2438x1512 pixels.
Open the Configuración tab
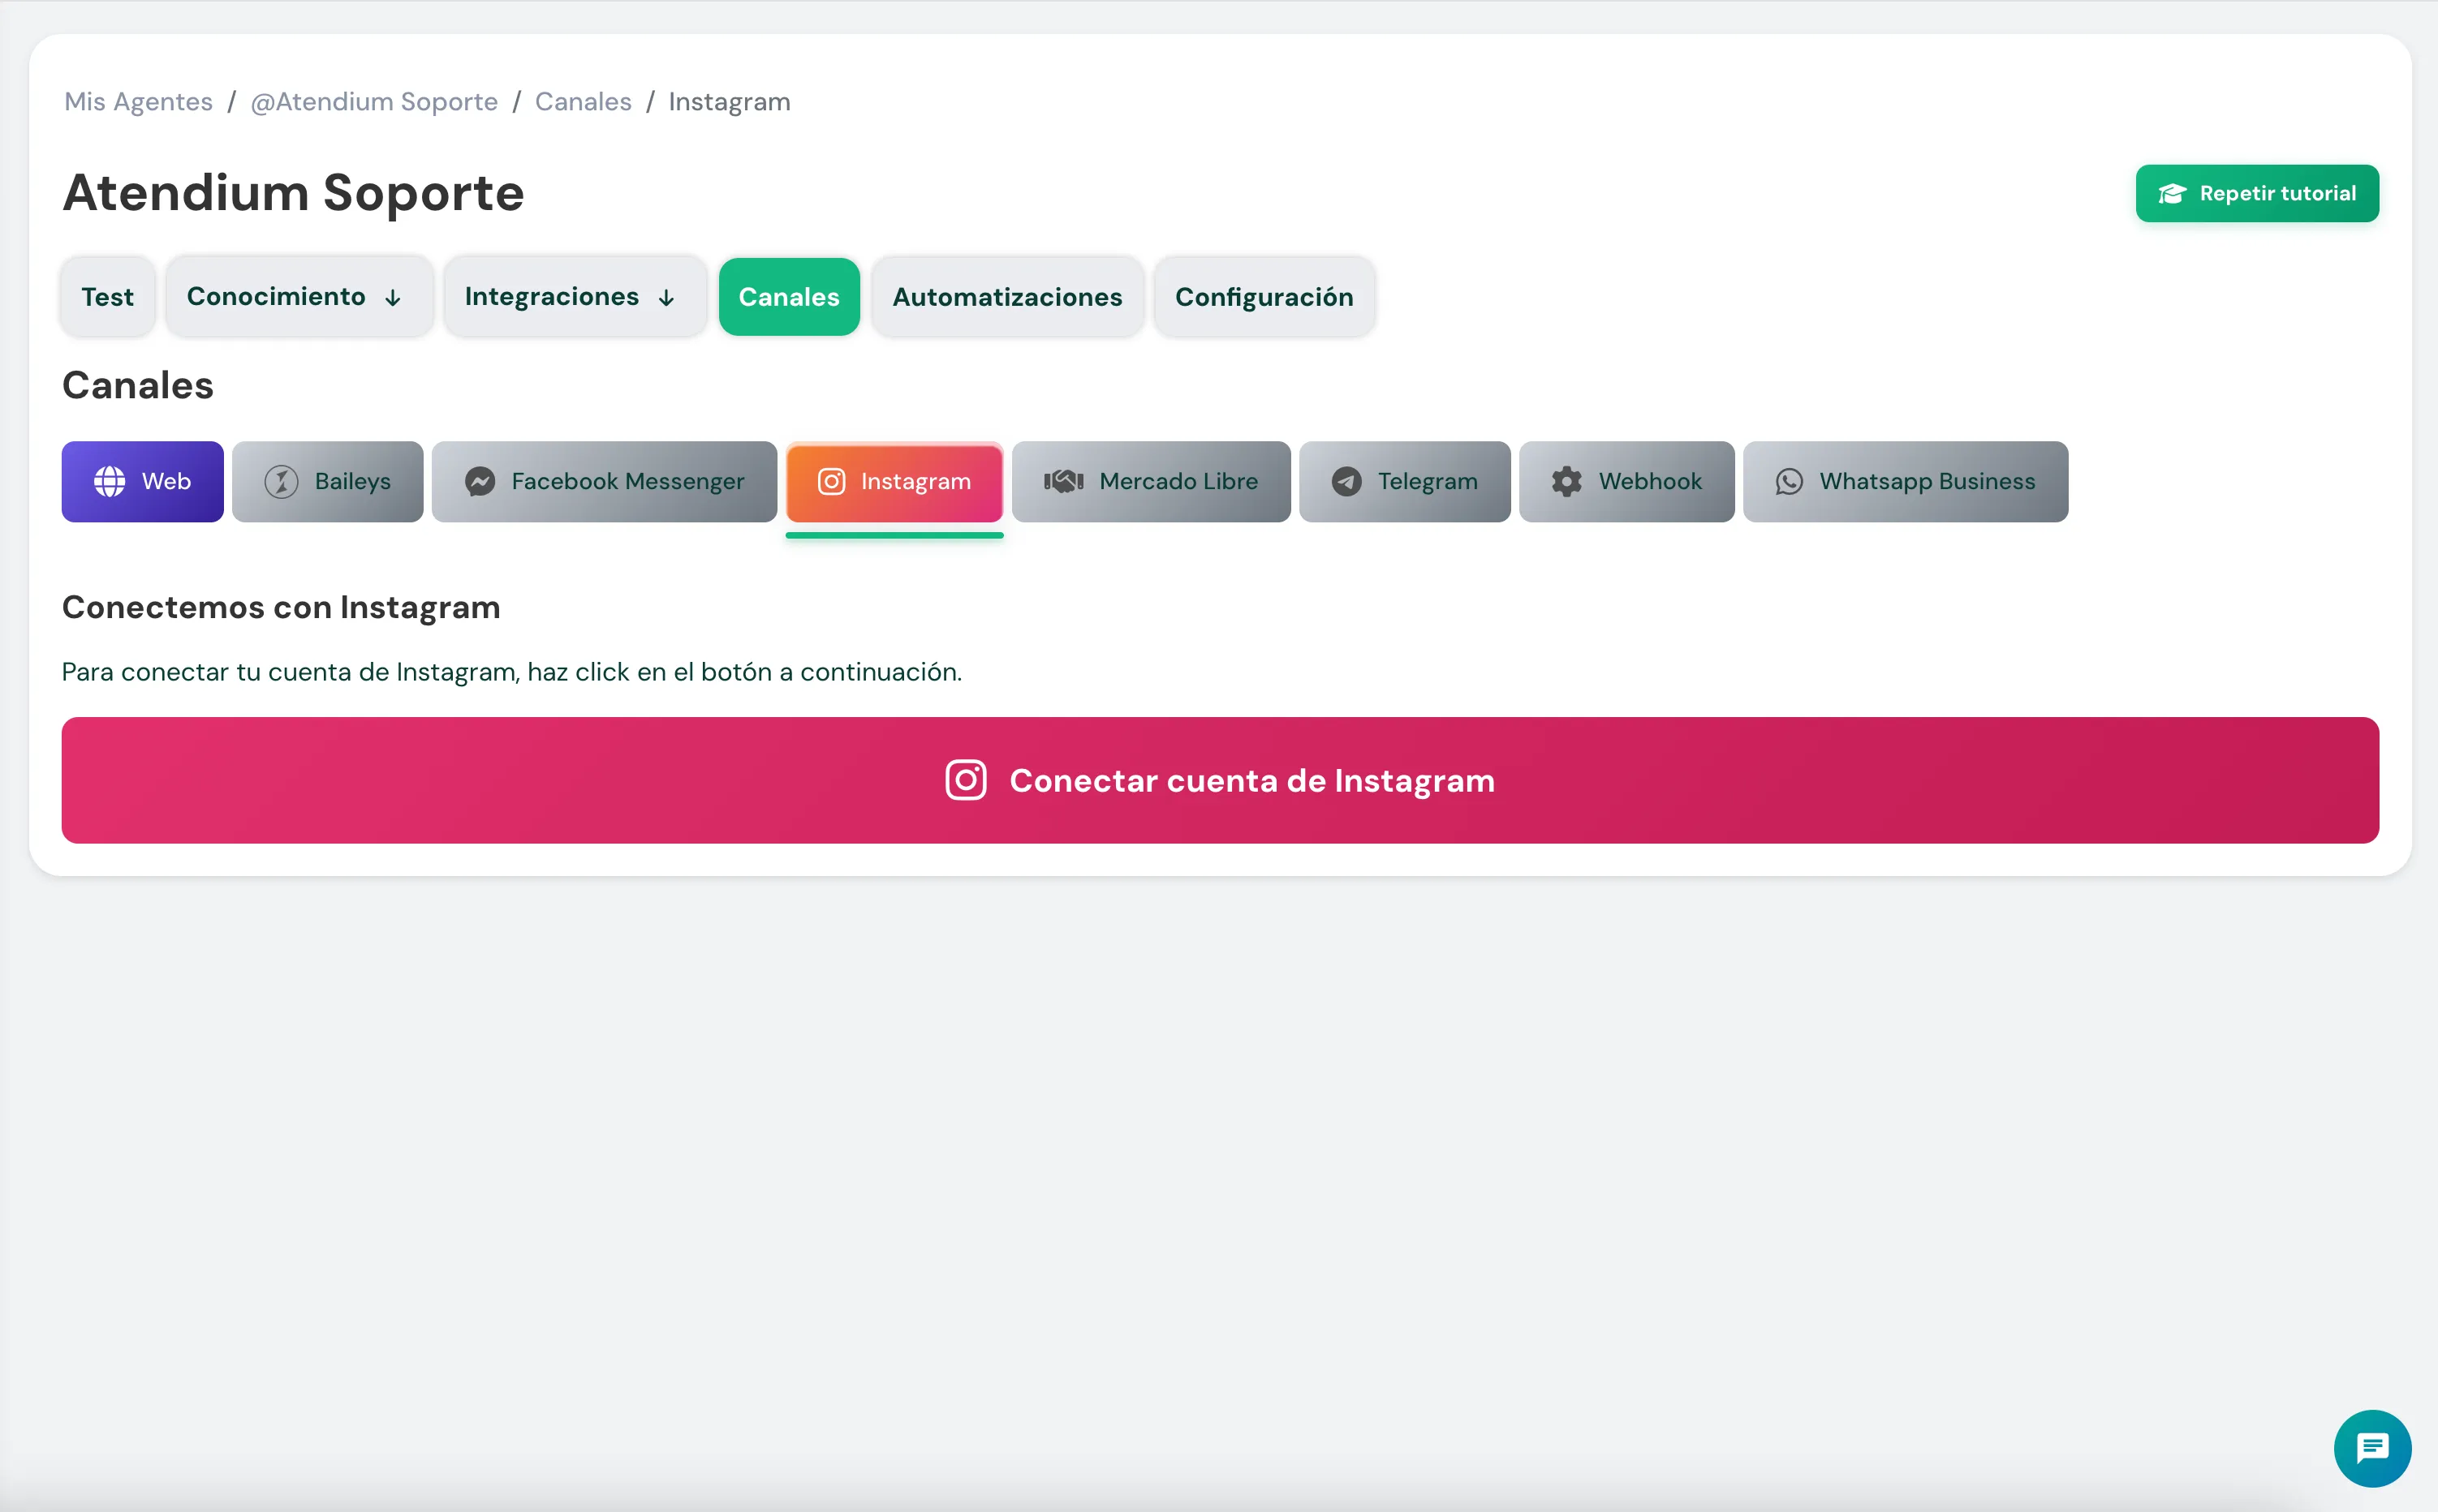(1264, 296)
